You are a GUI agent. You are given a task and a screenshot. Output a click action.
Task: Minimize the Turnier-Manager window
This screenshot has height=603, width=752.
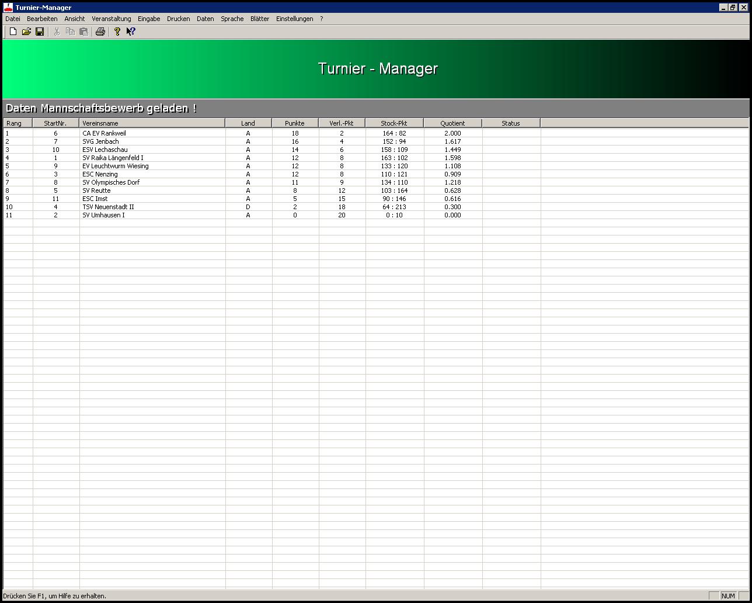pyautogui.click(x=723, y=7)
